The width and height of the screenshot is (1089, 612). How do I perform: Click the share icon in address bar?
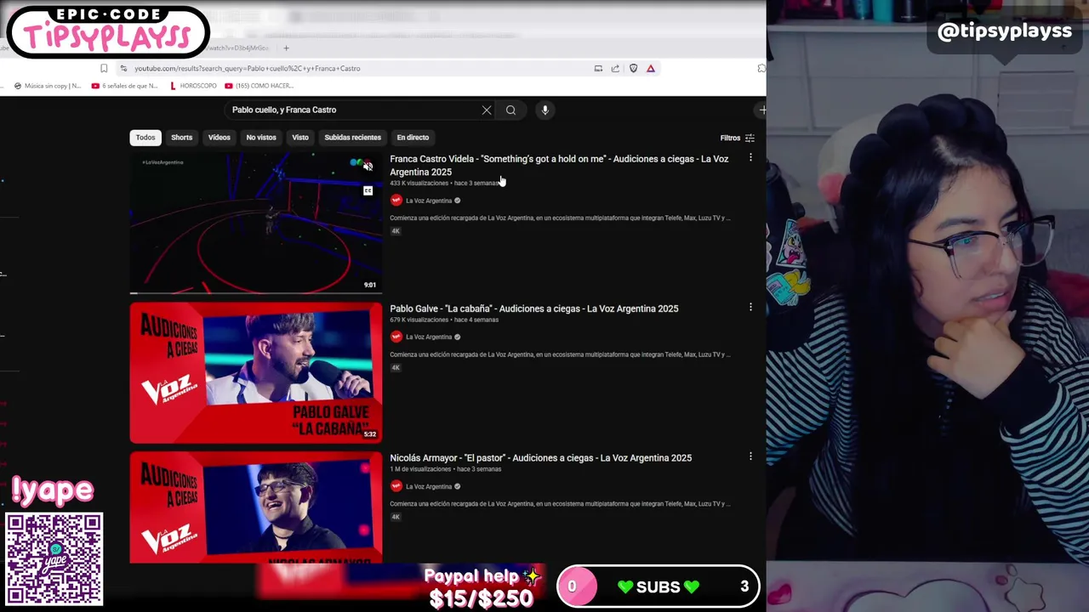click(615, 68)
